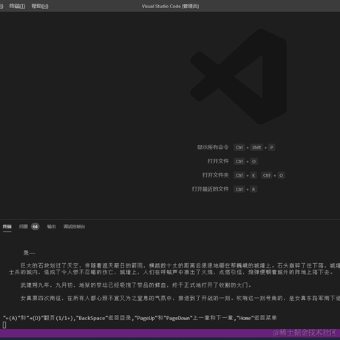Click the terminal line starting 武建朔九年
Screen dimensions: 340x340
click(136, 285)
